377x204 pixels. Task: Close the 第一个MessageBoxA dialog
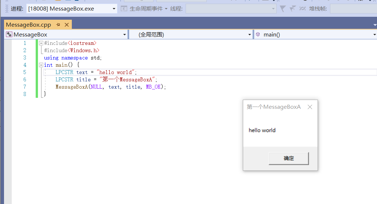(x=310, y=107)
